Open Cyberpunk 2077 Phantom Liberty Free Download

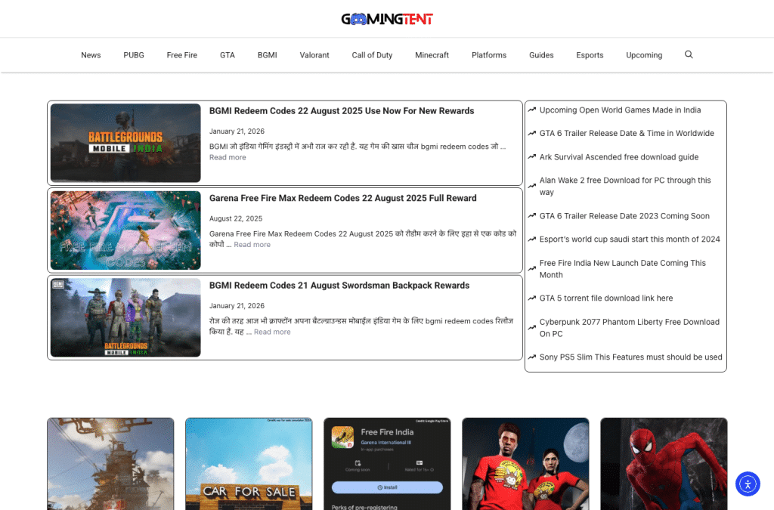click(x=630, y=328)
